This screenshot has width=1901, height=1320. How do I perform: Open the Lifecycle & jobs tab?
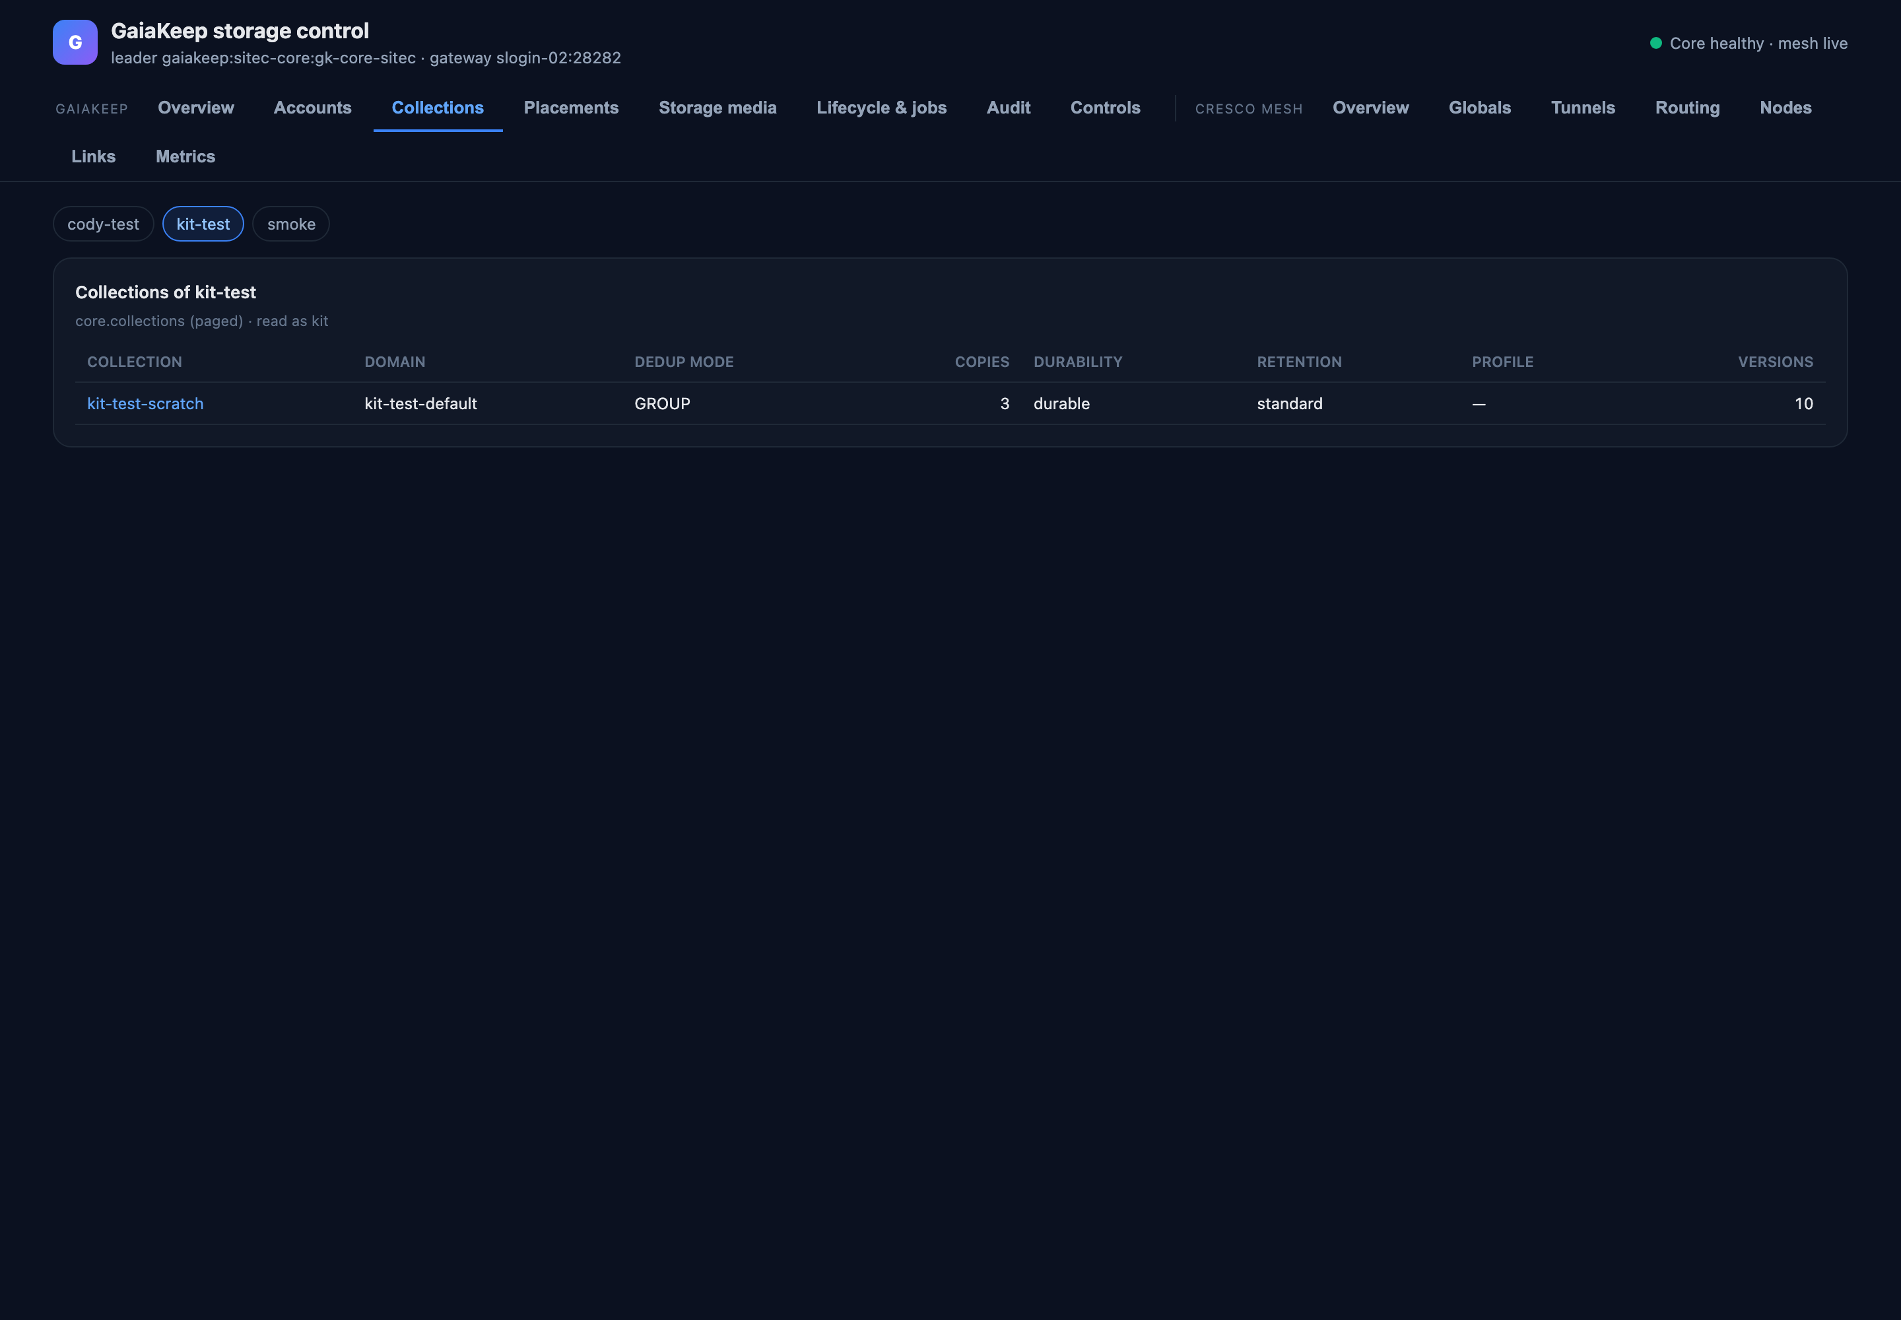882,108
